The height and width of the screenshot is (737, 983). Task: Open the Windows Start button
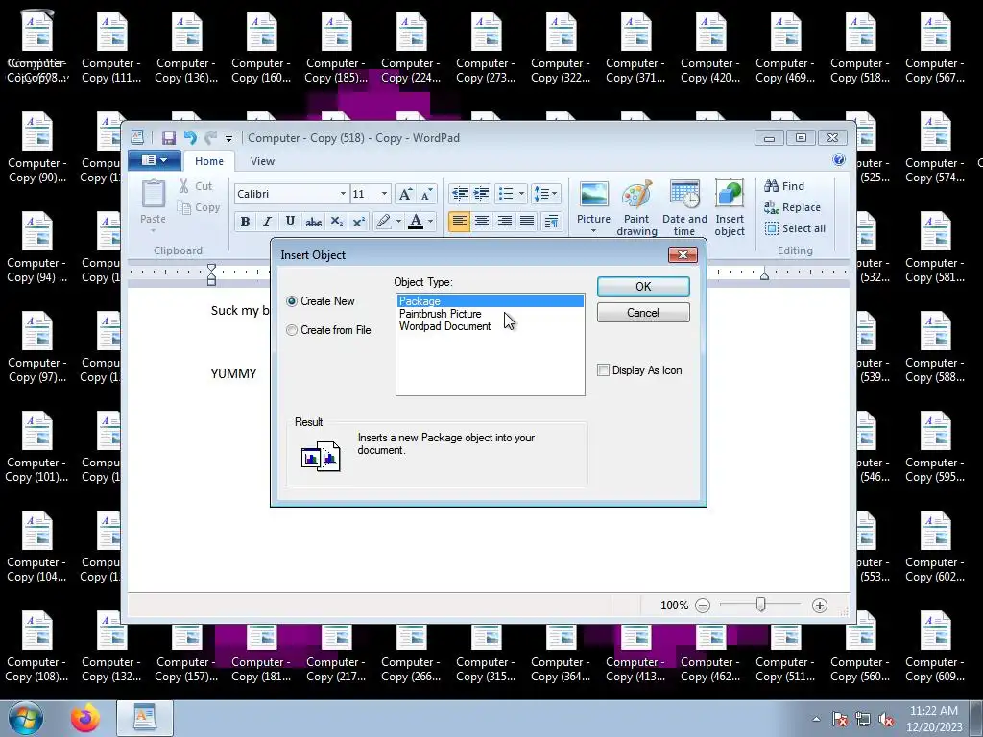click(25, 718)
